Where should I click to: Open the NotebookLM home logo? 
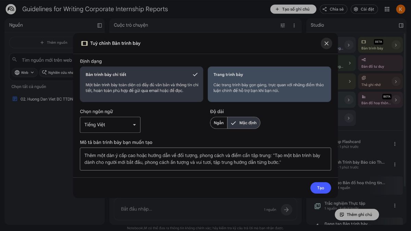(x=11, y=9)
